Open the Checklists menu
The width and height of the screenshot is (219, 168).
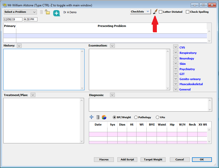tap(140, 11)
